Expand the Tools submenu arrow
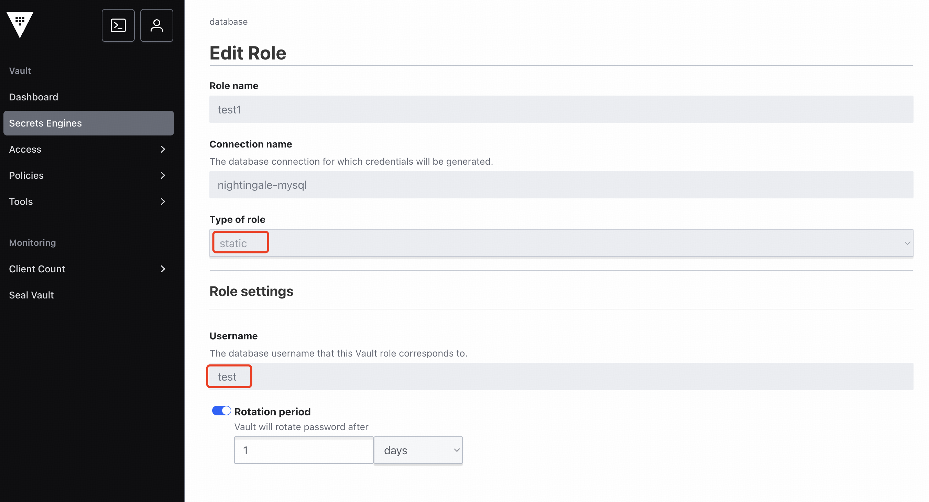 (163, 201)
